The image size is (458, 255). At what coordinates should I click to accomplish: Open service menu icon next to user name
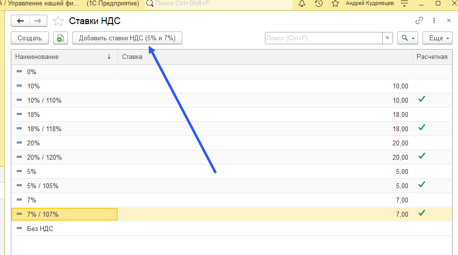pos(404,3)
